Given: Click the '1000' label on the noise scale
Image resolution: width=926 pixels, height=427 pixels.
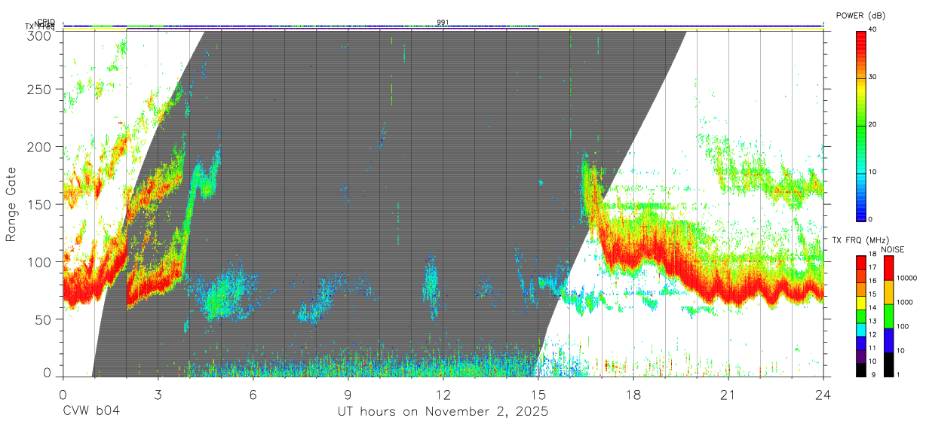Looking at the screenshot, I should (904, 302).
